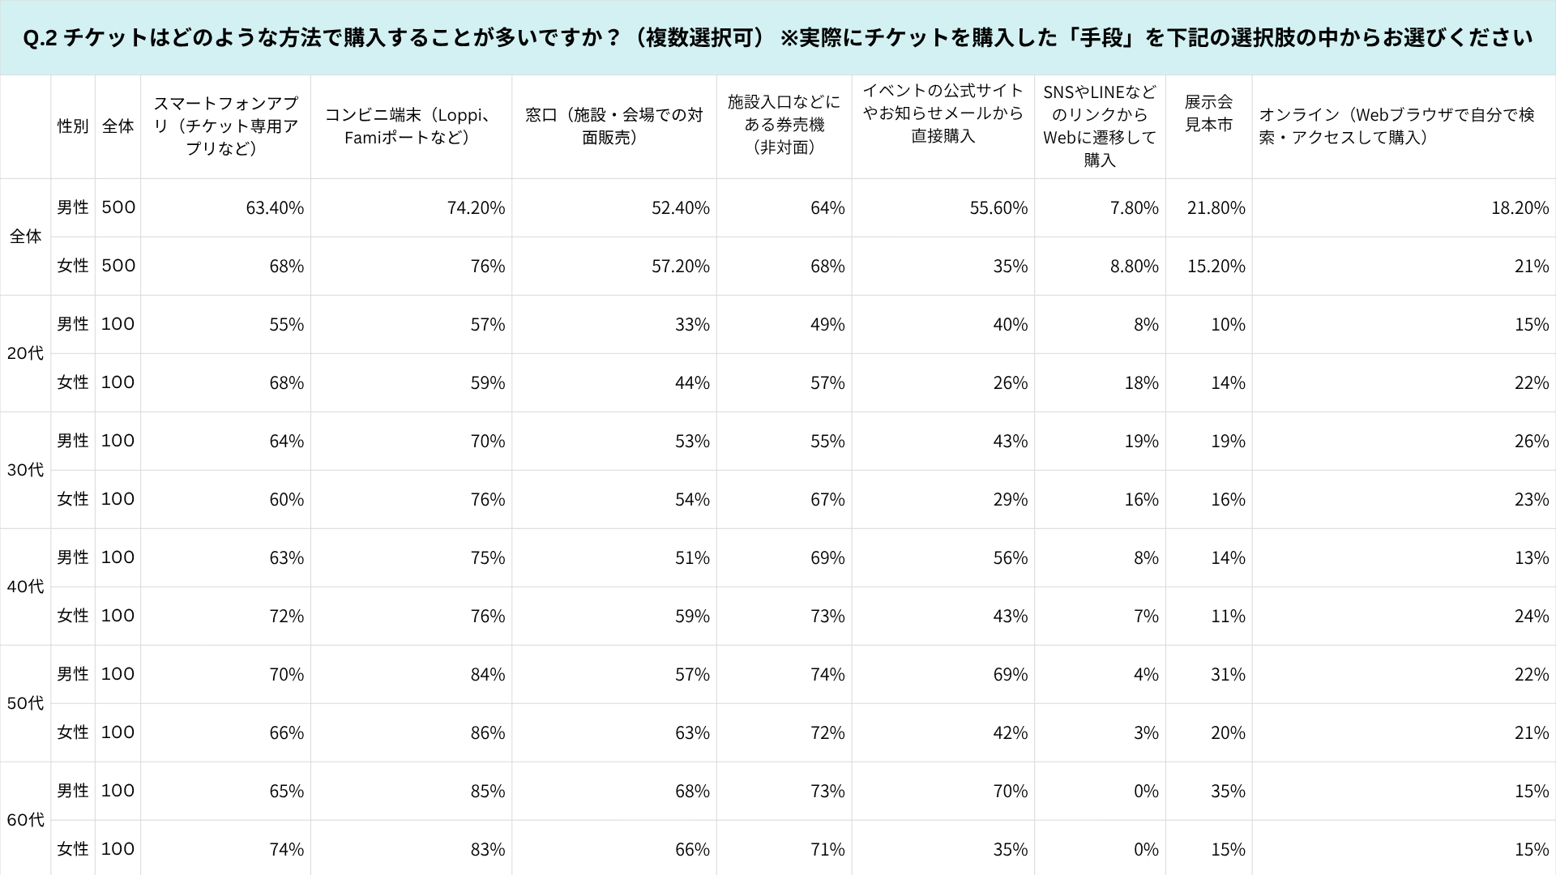Select the 50代 age group label
1556x875 pixels.
click(25, 703)
